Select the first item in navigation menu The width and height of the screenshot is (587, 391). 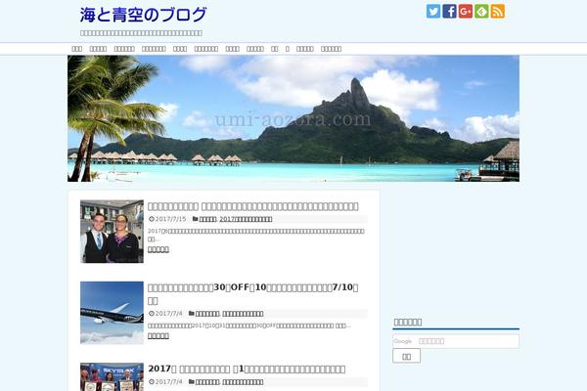click(x=76, y=49)
